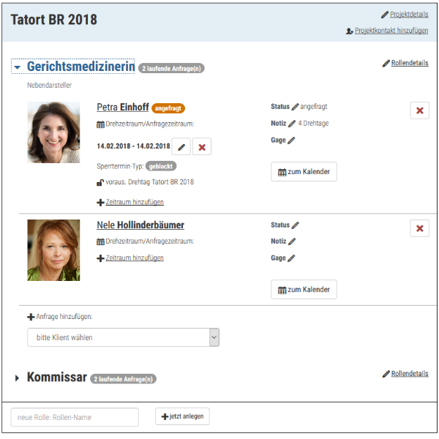Image resolution: width=439 pixels, height=439 pixels.
Task: Delete the 14.02.2018 date range entry
Action: (202, 147)
